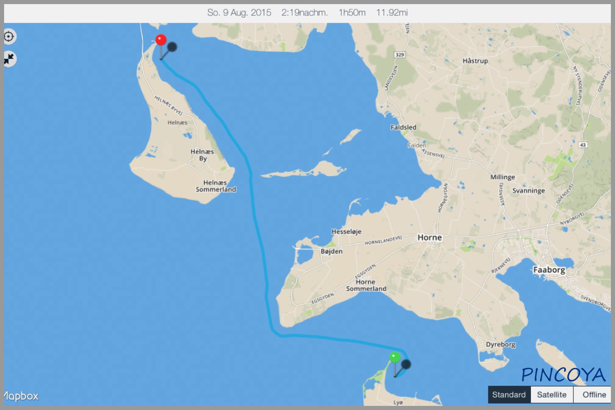Viewport: 615px width, 410px height.
Task: Click the trip distance 11.92mi
Action: pyautogui.click(x=392, y=13)
